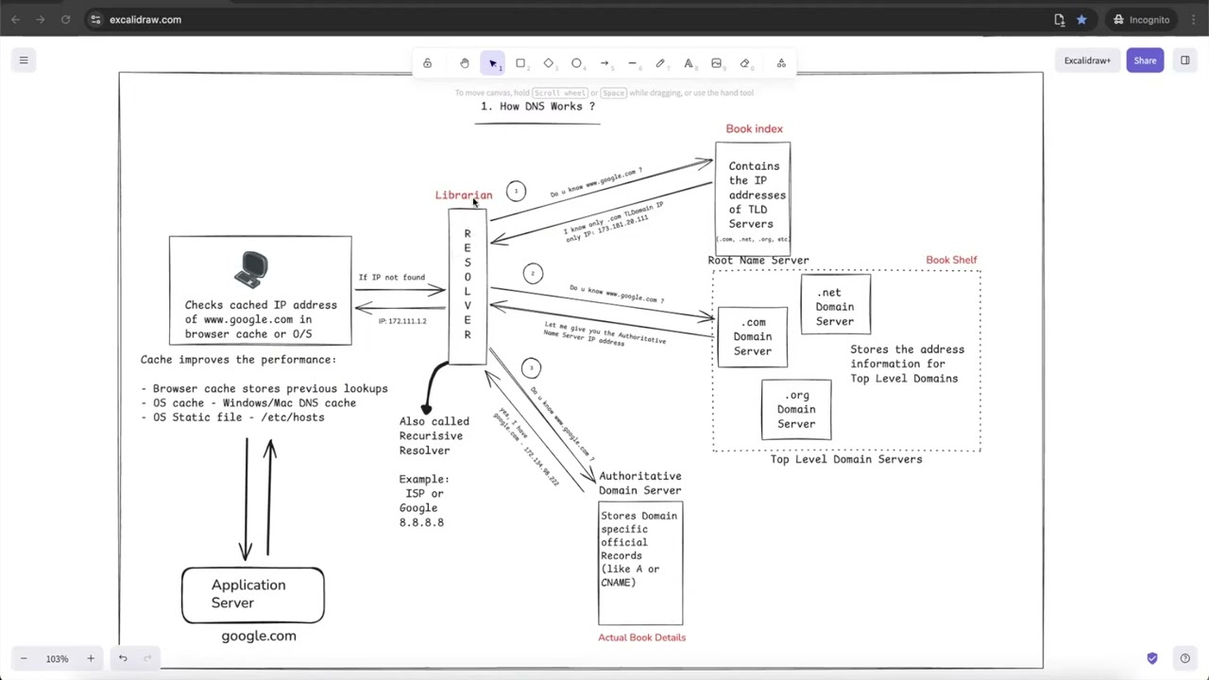
Task: Select the 'Authoritative Domain Server' label
Action: [x=639, y=484]
